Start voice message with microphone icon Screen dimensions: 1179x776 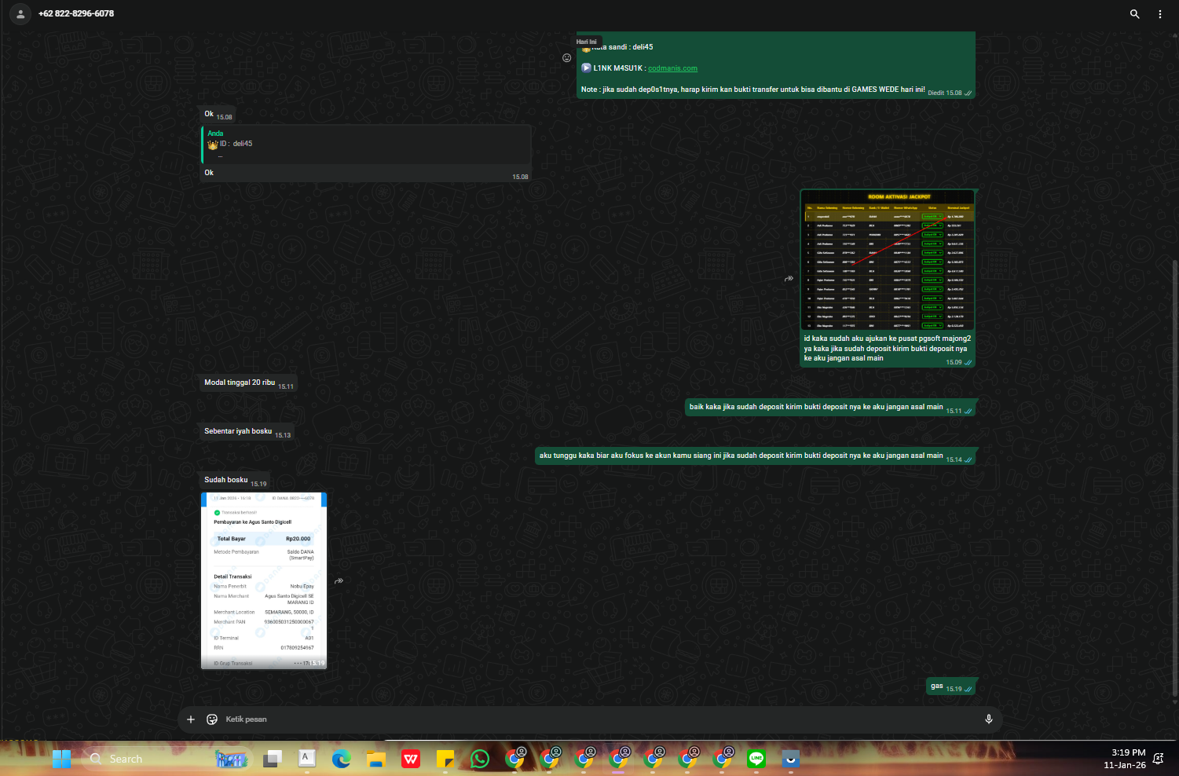tap(988, 719)
